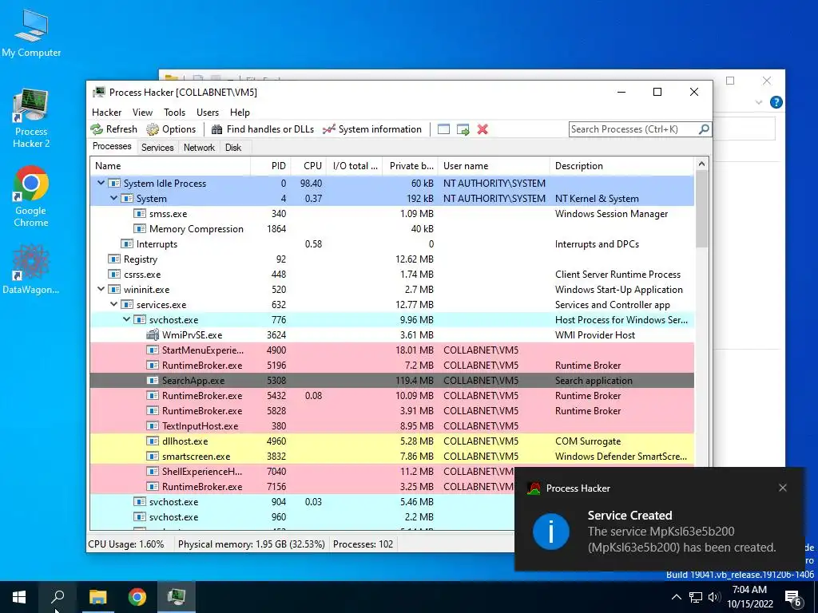This screenshot has height=613, width=818.
Task: Click RuntimeBroker.exe with PID 5828
Action: click(x=391, y=411)
